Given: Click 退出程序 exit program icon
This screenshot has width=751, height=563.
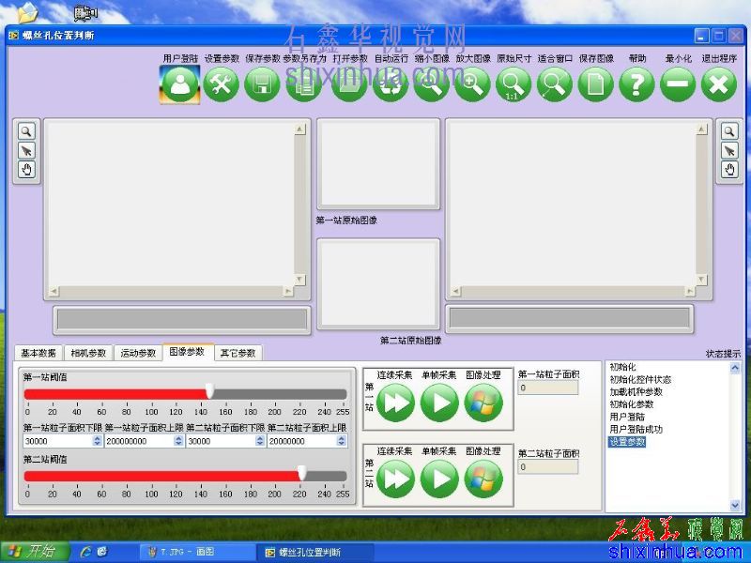Looking at the screenshot, I should click(719, 84).
